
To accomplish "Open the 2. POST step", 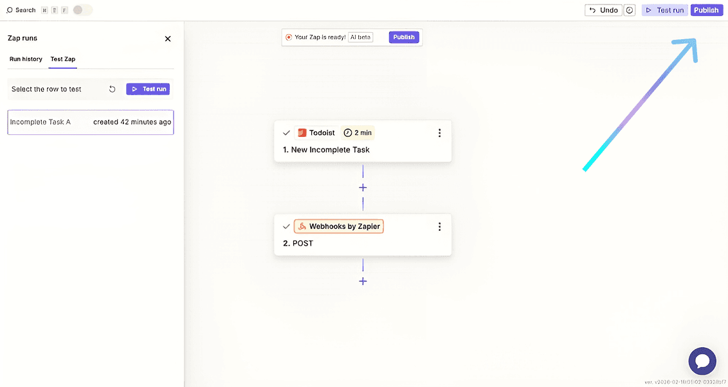I will pyautogui.click(x=363, y=235).
